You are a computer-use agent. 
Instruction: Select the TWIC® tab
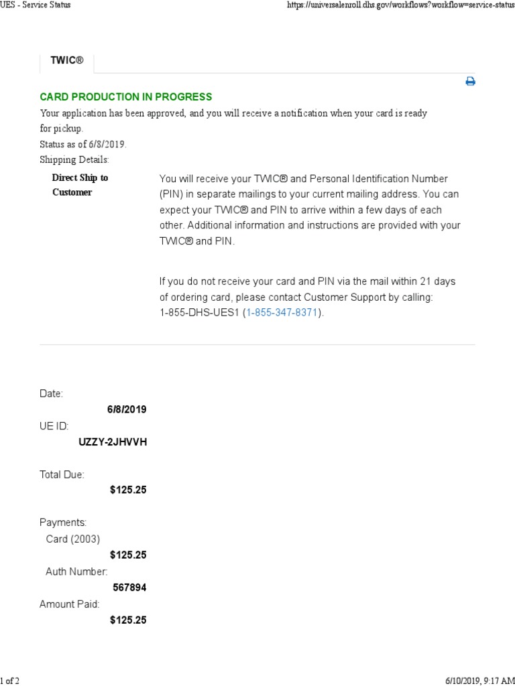tap(67, 60)
